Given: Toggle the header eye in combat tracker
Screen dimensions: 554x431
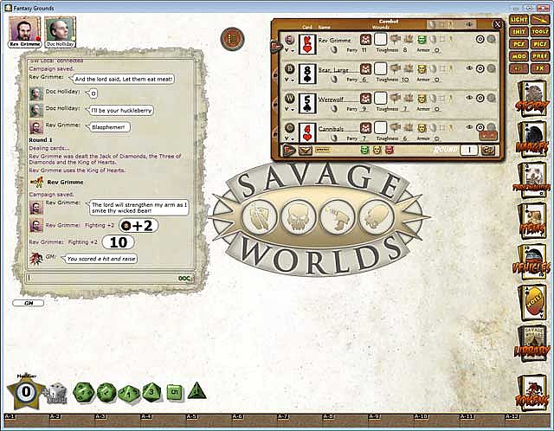Looking at the screenshot, I should (469, 24).
